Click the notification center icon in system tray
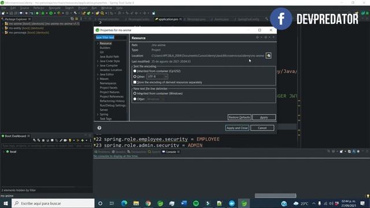The image size is (370, 208). [362, 203]
